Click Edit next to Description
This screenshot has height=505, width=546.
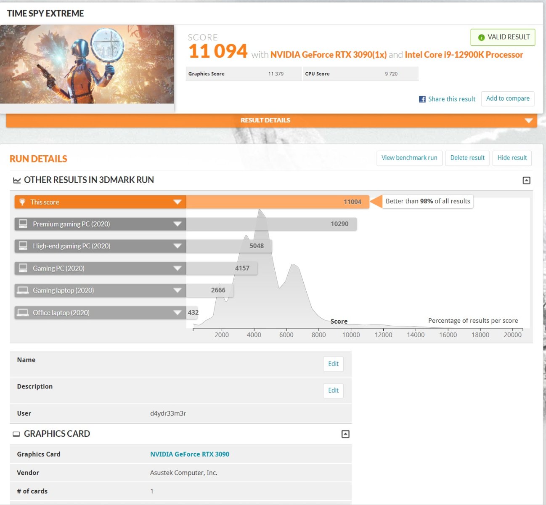[x=334, y=391]
